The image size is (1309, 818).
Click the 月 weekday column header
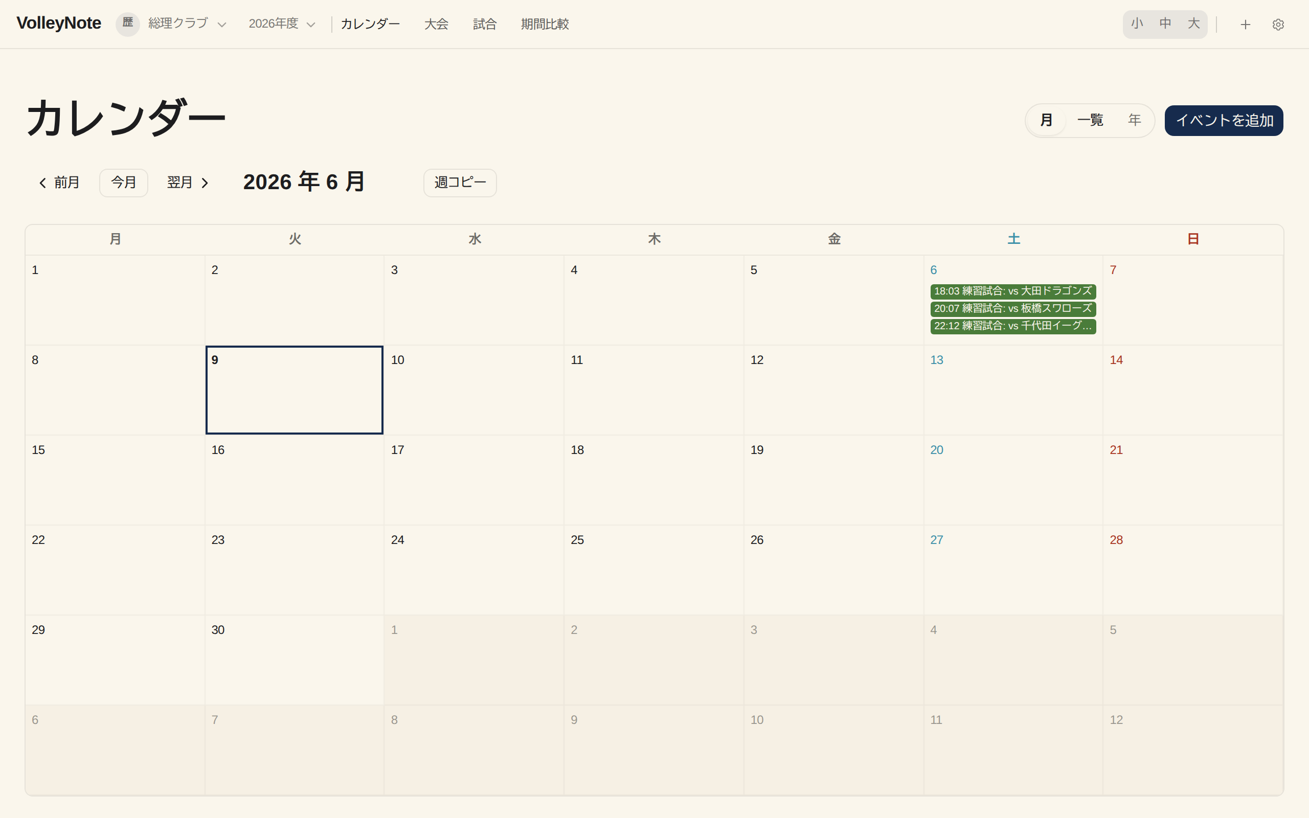click(115, 239)
